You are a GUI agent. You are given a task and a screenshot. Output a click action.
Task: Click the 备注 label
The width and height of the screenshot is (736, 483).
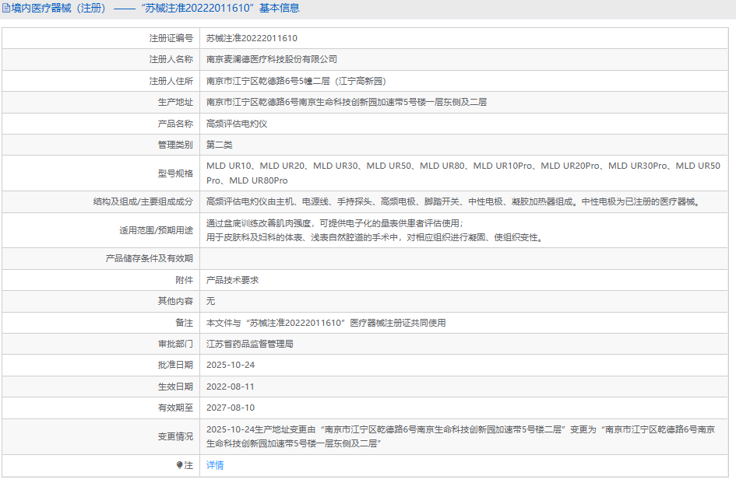[x=184, y=323]
